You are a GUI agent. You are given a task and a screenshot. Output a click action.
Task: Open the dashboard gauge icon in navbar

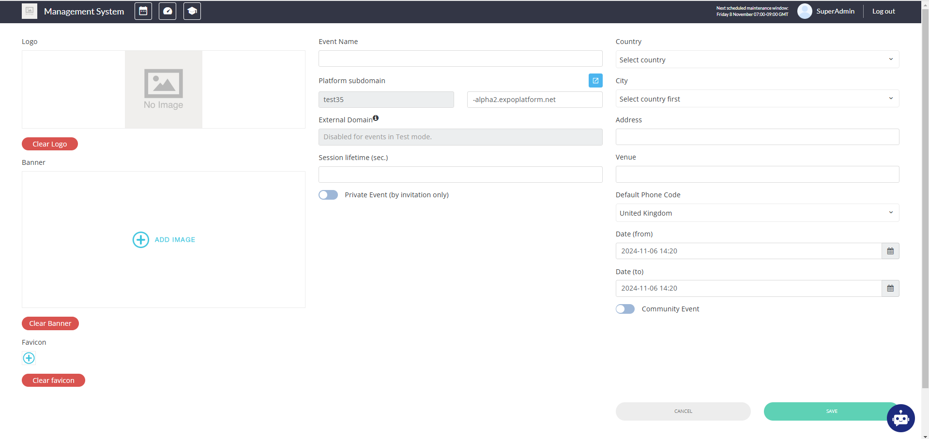coord(168,11)
